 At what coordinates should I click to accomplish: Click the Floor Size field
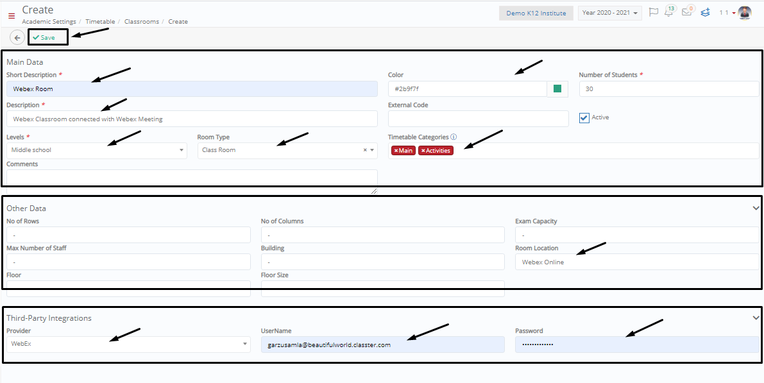(x=383, y=289)
